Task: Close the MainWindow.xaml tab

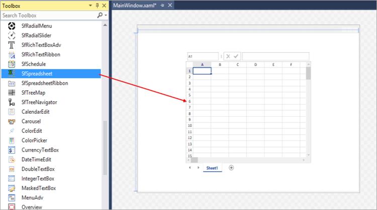Action: pyautogui.click(x=170, y=5)
